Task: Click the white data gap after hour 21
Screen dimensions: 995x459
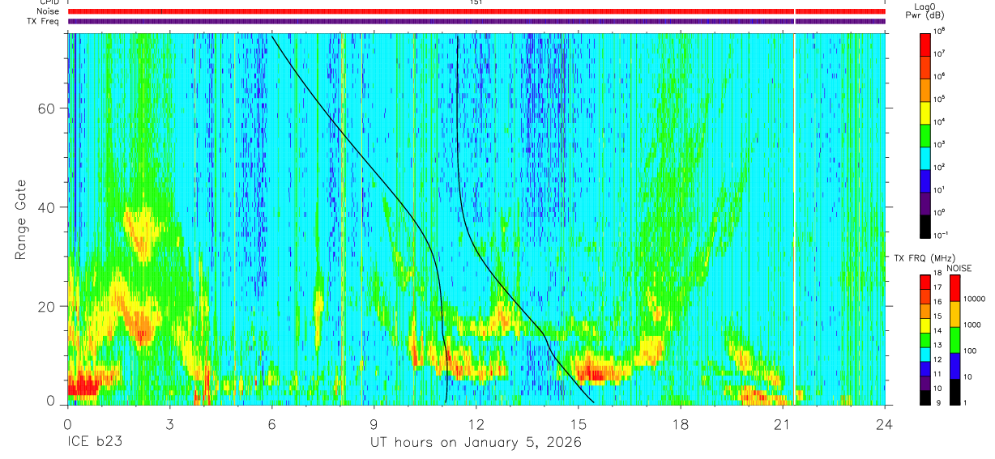Action: click(x=794, y=219)
